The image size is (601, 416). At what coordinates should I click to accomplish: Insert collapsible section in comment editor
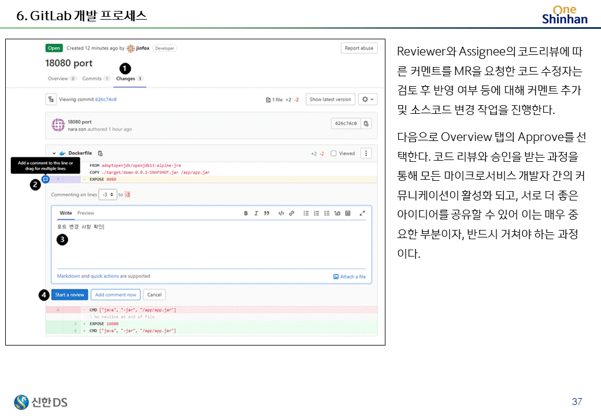(337, 213)
